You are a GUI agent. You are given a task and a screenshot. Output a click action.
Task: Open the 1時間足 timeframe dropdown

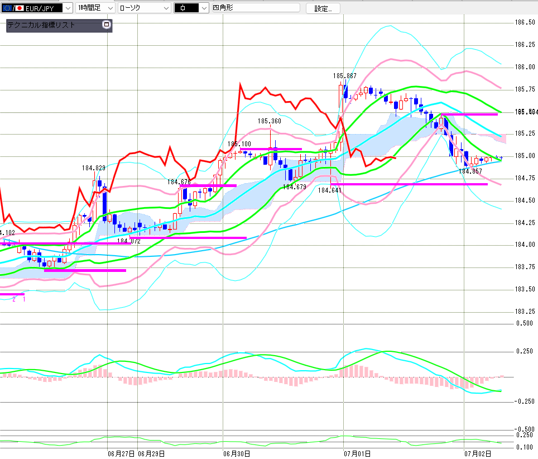(x=95, y=8)
